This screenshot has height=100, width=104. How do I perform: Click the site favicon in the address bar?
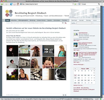(x=21, y=4)
